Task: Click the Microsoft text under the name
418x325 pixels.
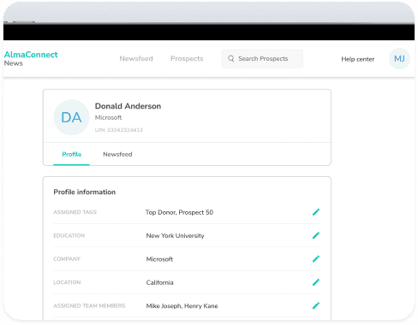Action: click(108, 117)
